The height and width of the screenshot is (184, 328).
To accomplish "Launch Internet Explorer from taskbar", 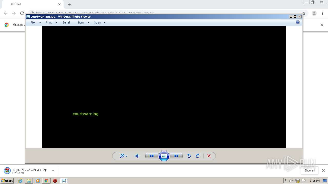I will [x=20, y=181].
